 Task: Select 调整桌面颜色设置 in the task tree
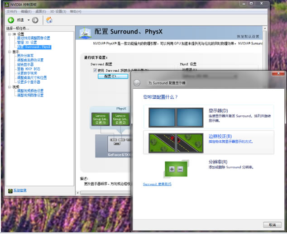click(x=30, y=60)
